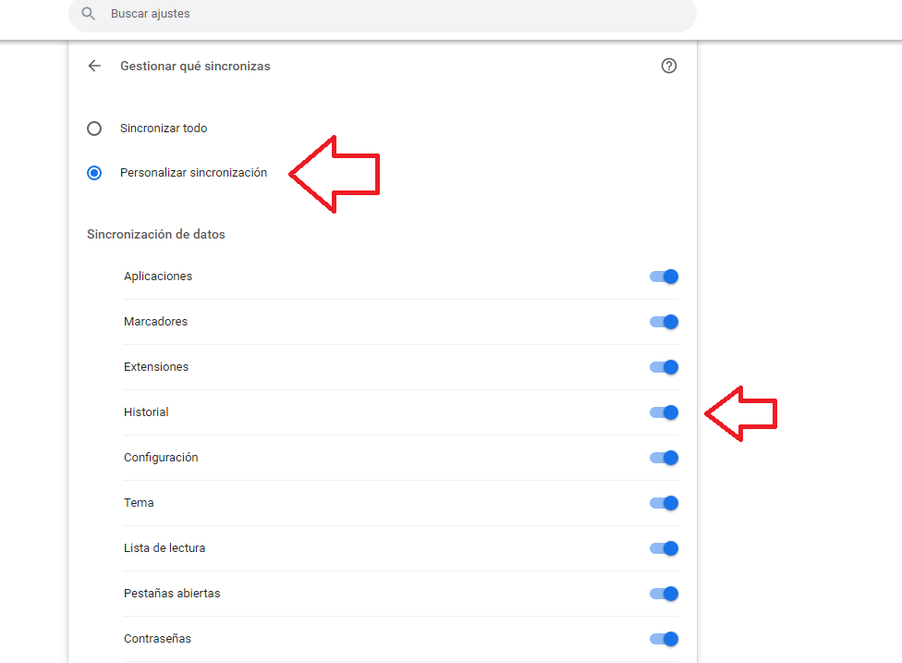Switch off Lista de lectura sync
This screenshot has height=663, width=902.
tap(664, 548)
